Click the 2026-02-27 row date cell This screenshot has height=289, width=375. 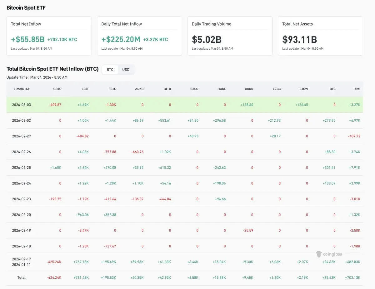point(21,136)
